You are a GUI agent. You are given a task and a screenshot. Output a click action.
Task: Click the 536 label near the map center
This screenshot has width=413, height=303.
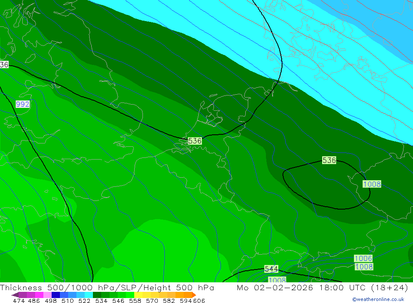click(195, 141)
